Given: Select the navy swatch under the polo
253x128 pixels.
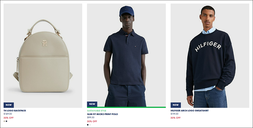Looking at the screenshot, I should [x=88, y=125].
